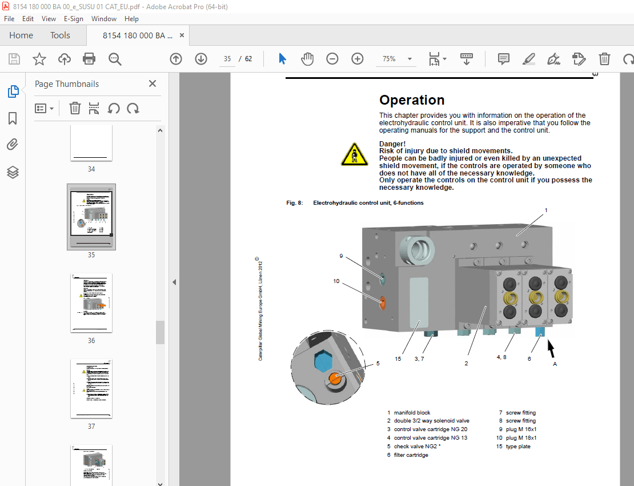Collapse the navigation pane arrow
This screenshot has width=634, height=486.
point(174,282)
